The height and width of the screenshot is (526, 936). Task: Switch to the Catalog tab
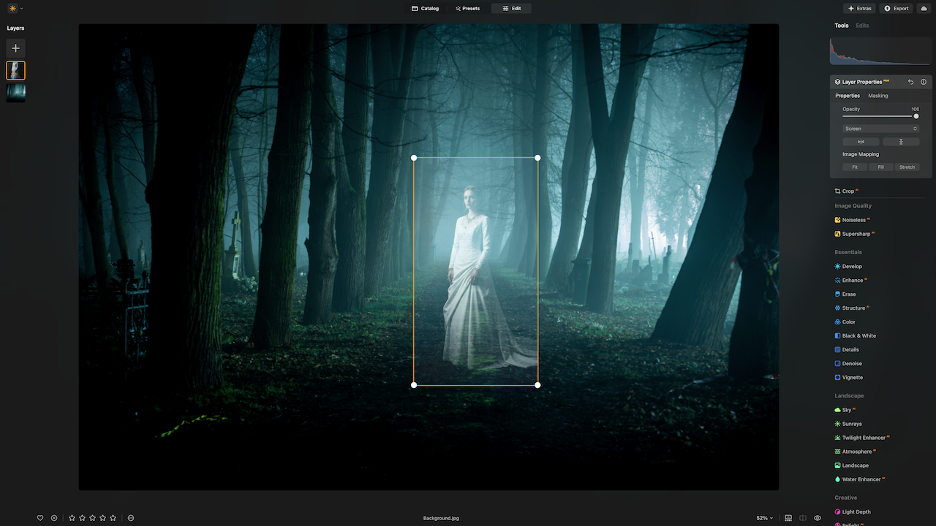click(425, 9)
